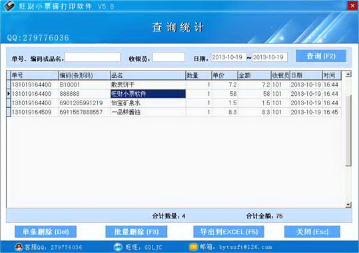This screenshot has width=359, height=253.
Task: Click order number 131019164509
Action: pyautogui.click(x=35, y=112)
